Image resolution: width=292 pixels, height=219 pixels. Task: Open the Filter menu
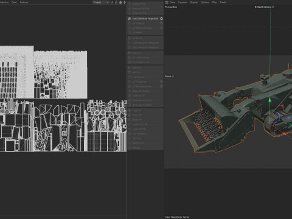pyautogui.click(x=214, y=2)
